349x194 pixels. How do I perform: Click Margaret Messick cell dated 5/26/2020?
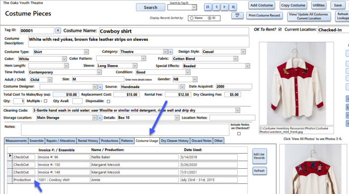(135, 165)
